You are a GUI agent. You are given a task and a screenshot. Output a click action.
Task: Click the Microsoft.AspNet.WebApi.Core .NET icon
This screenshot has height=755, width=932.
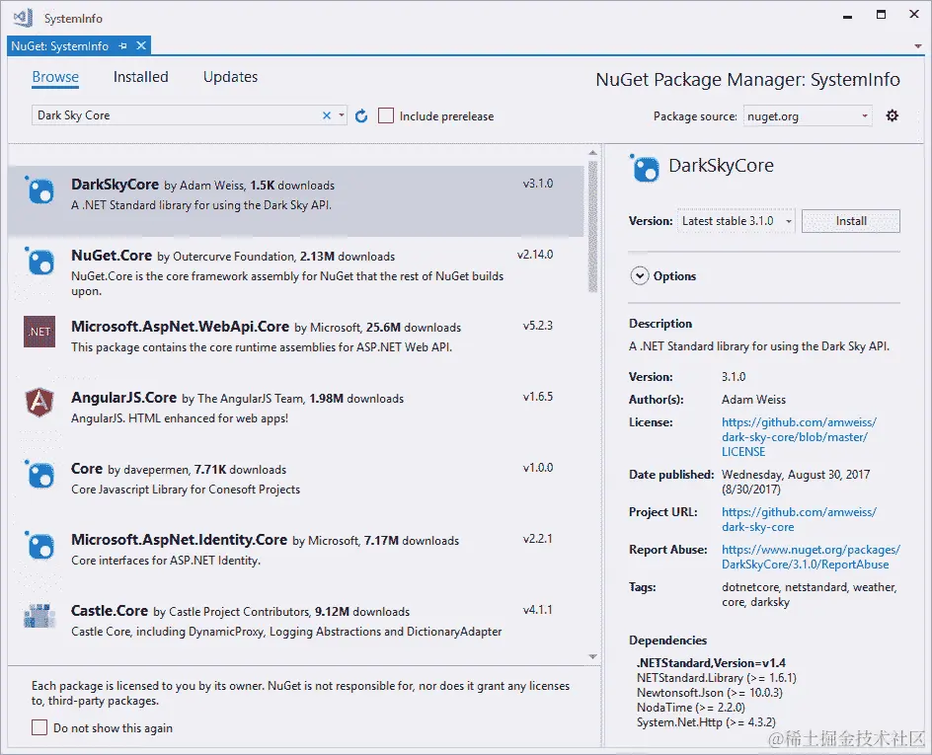click(x=39, y=332)
